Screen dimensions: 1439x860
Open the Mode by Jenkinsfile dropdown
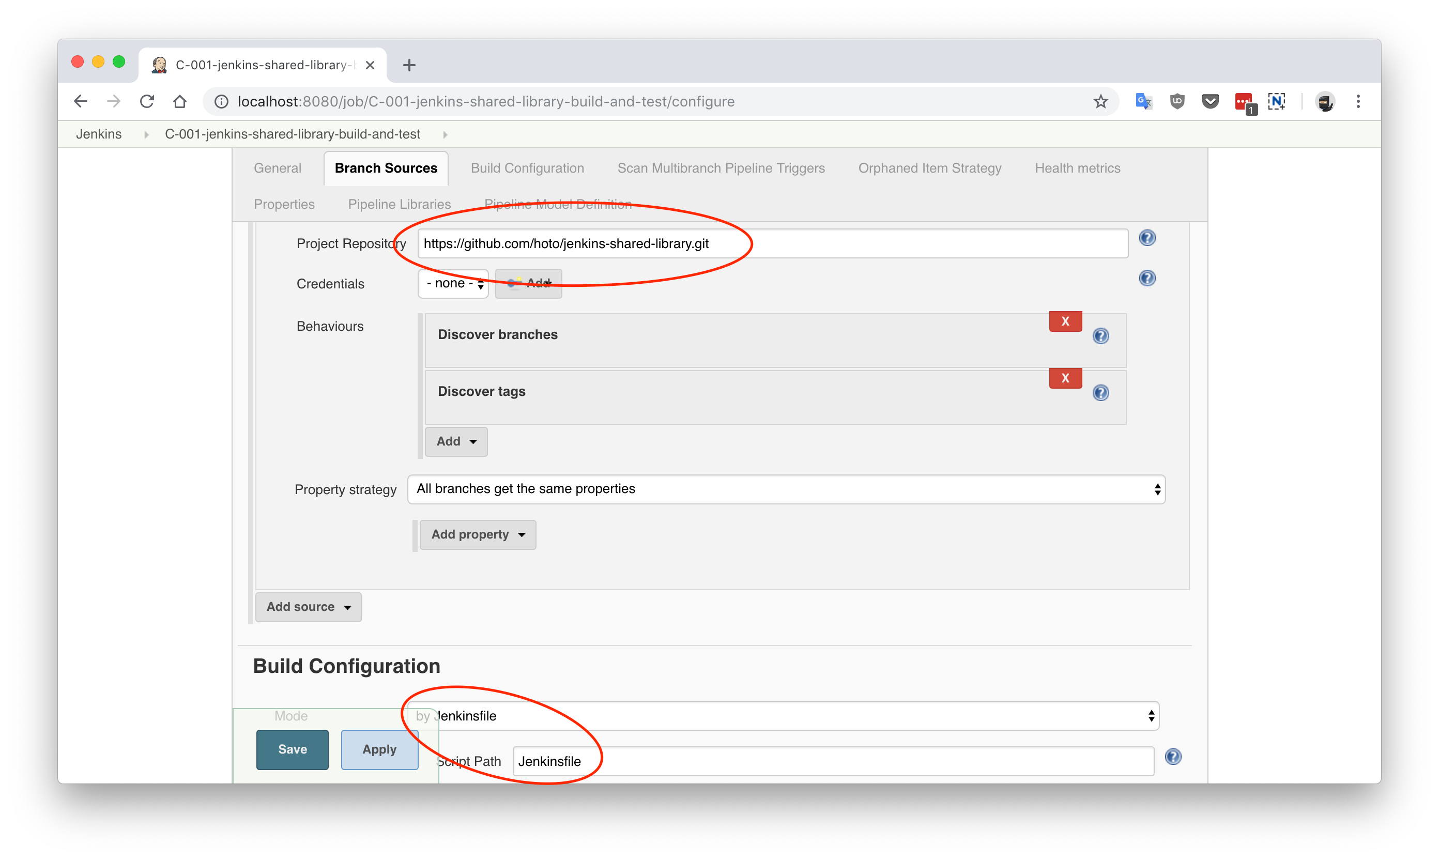784,716
